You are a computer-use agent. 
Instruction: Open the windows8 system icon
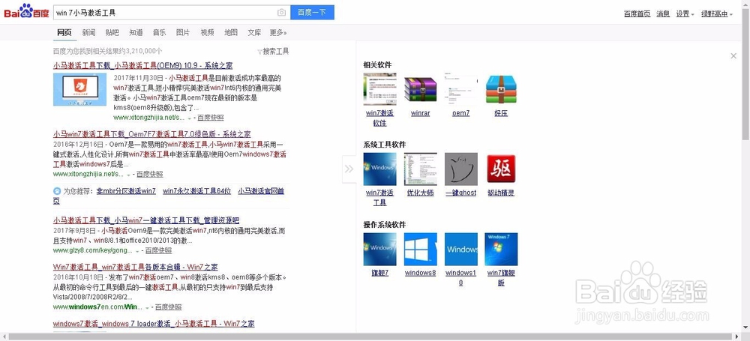pyautogui.click(x=421, y=249)
